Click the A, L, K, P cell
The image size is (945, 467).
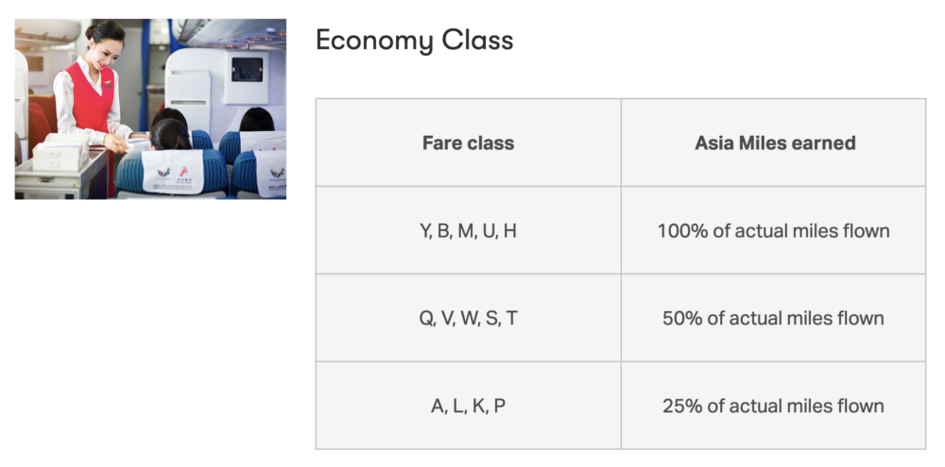coord(468,406)
